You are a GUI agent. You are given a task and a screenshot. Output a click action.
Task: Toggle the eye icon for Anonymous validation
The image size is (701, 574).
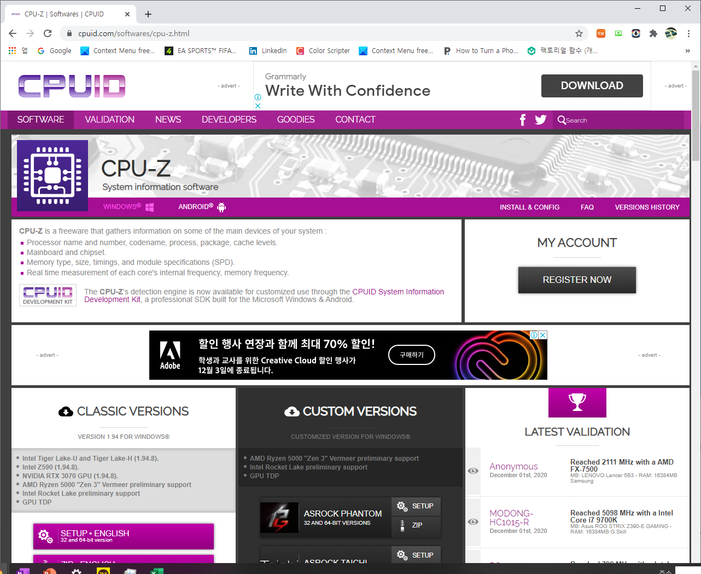tap(473, 471)
